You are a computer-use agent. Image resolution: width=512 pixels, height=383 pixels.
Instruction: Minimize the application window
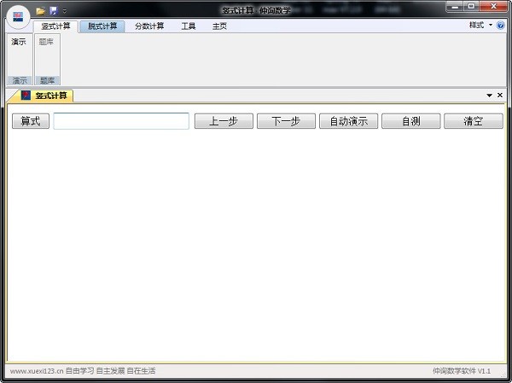tap(455, 7)
